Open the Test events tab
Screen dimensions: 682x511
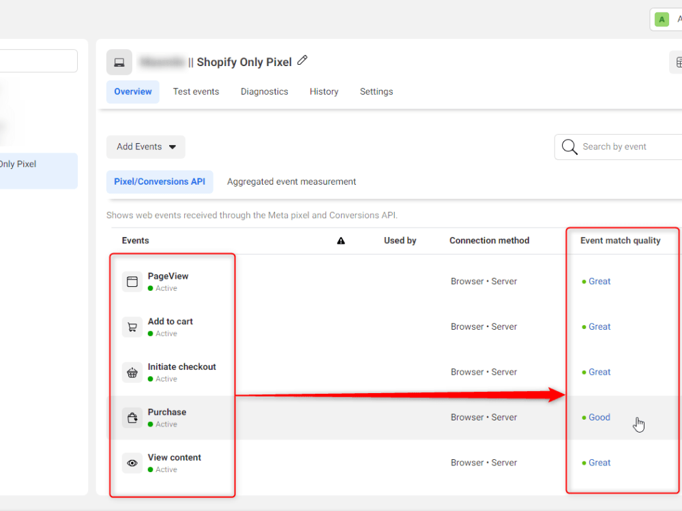196,92
